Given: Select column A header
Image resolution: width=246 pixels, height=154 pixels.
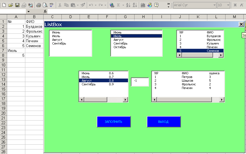Looking at the screenshot, I should 16,17.
